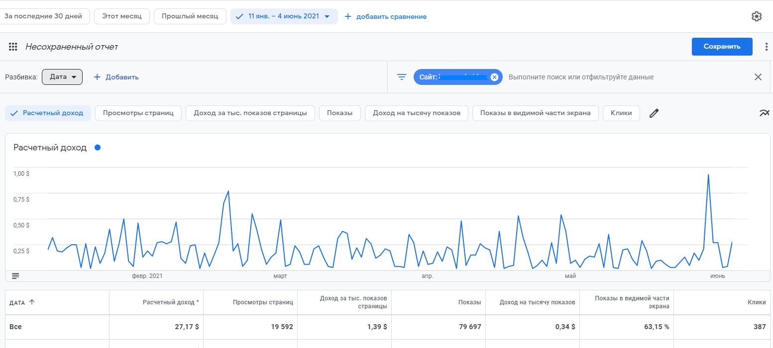The height and width of the screenshot is (348, 773).
Task: Click the filter funnel icon
Action: (402, 77)
